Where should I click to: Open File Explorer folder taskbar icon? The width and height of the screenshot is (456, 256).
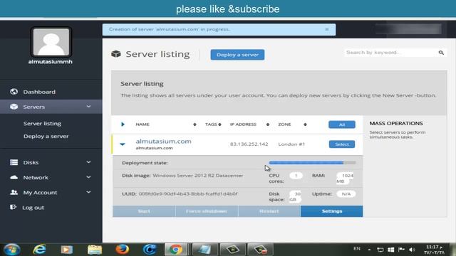[x=95, y=250]
